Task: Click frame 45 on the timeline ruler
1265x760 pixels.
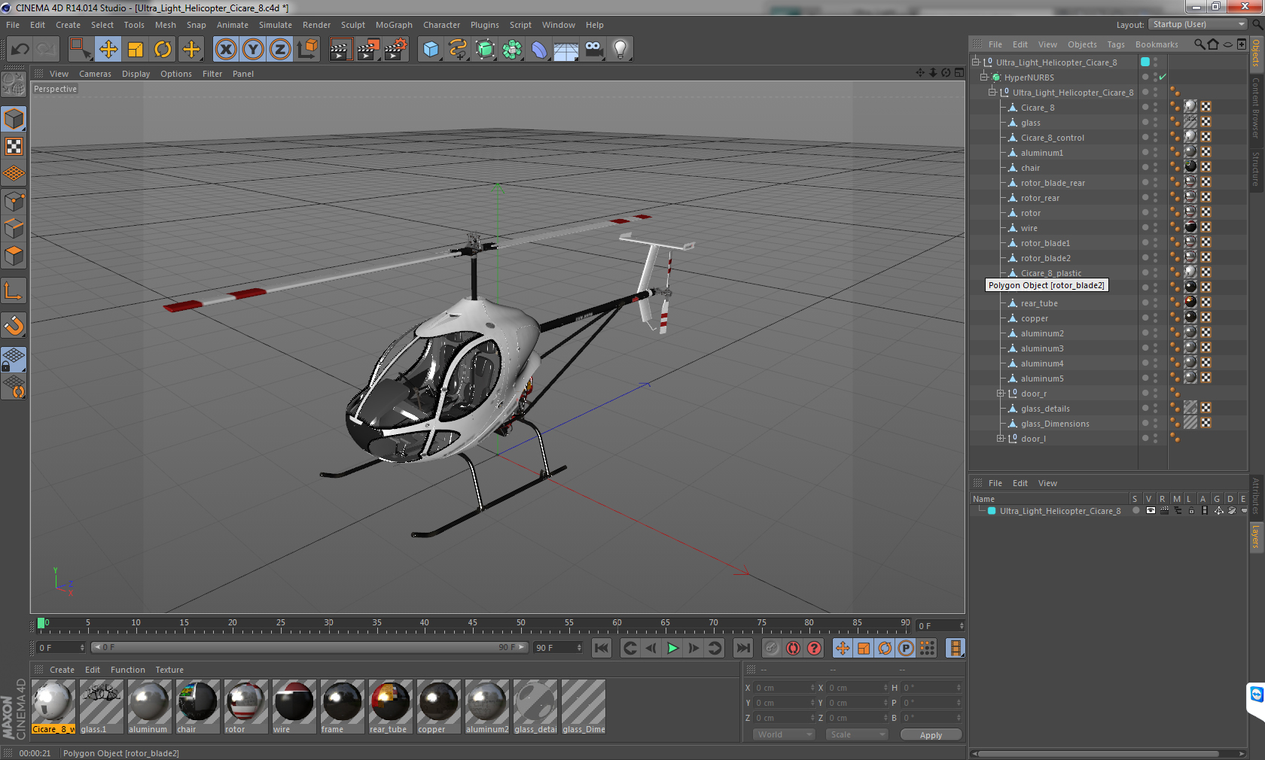Action: [473, 625]
